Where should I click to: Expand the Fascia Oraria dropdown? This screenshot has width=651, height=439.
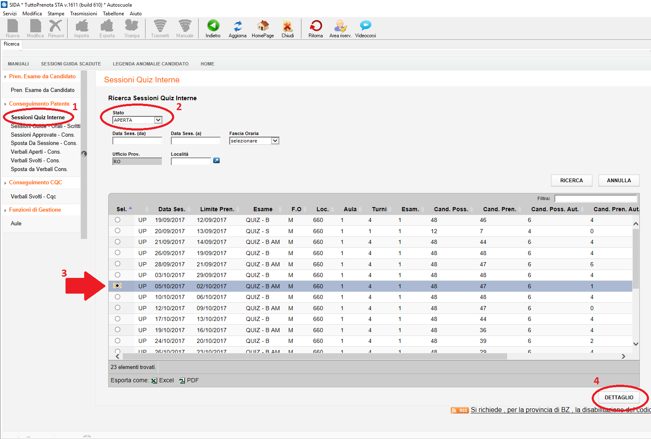pyautogui.click(x=275, y=141)
